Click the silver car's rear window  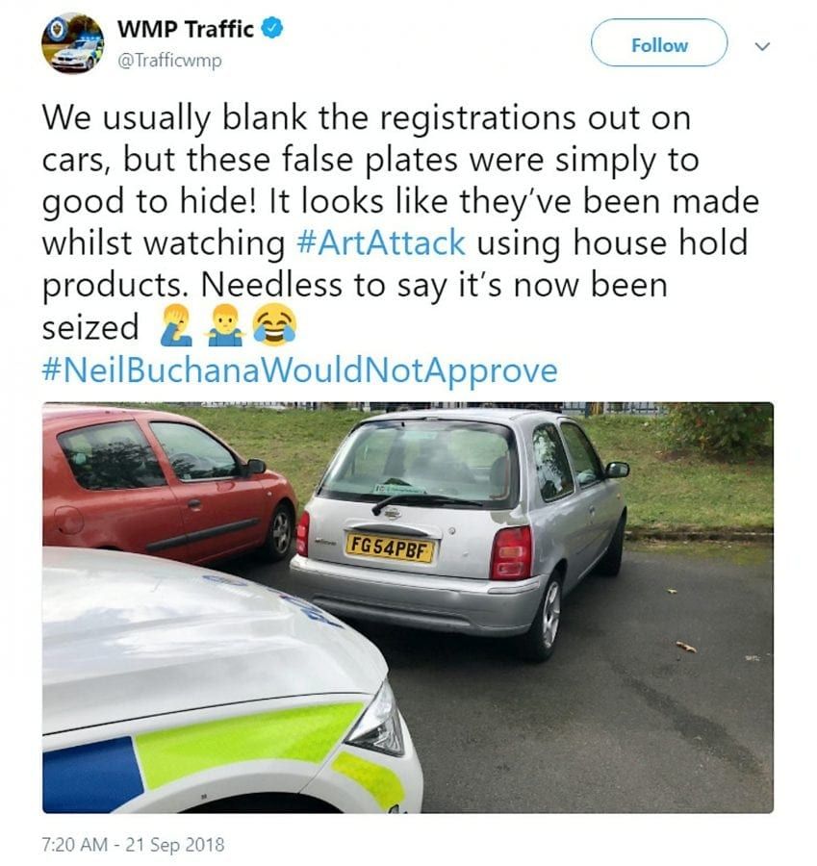[421, 461]
